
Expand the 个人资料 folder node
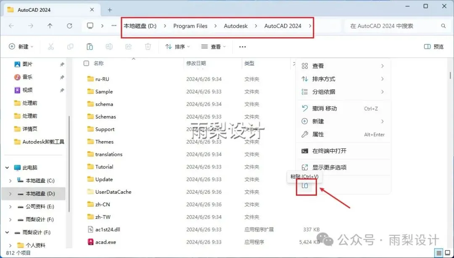point(11,245)
